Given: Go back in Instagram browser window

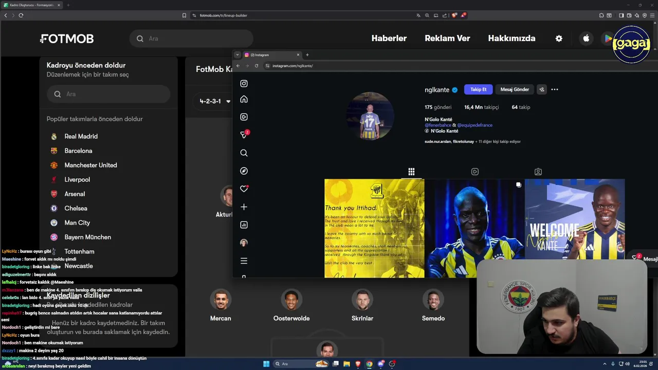Looking at the screenshot, I should click(237, 66).
